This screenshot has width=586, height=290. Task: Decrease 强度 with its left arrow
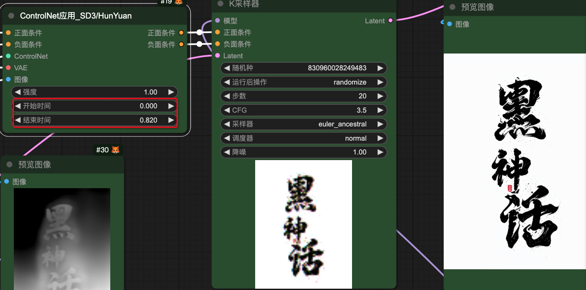tap(18, 92)
